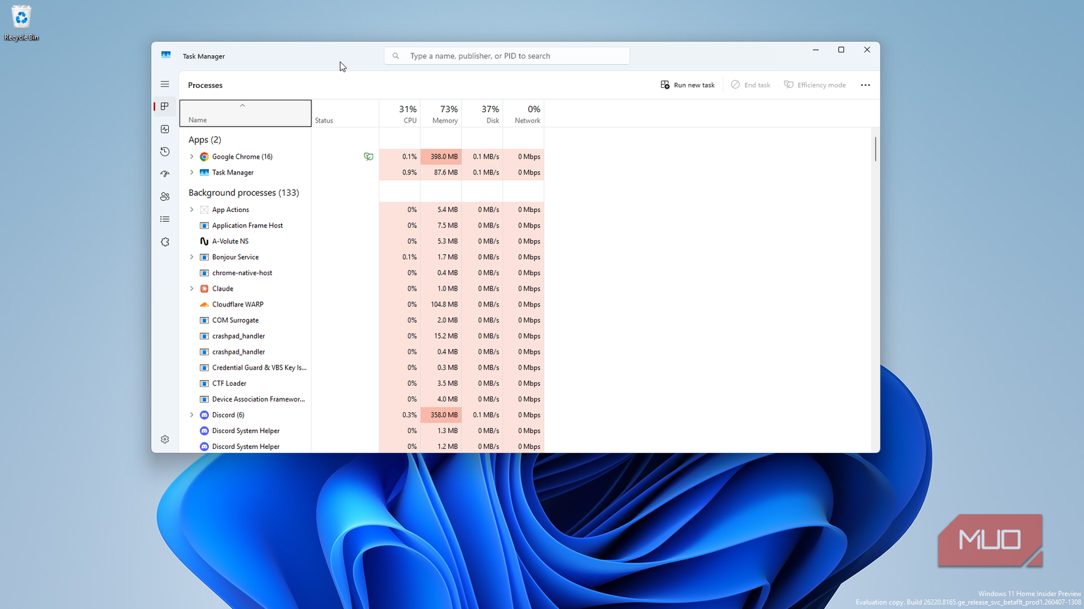Expand the Discord process group
1084x609 pixels.
(x=191, y=415)
